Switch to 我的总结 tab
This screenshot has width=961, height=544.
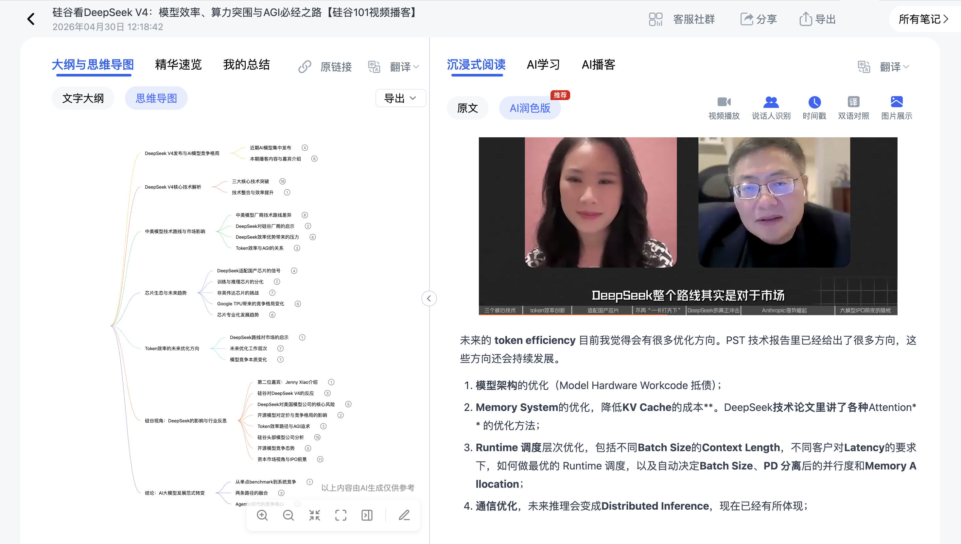click(x=246, y=65)
